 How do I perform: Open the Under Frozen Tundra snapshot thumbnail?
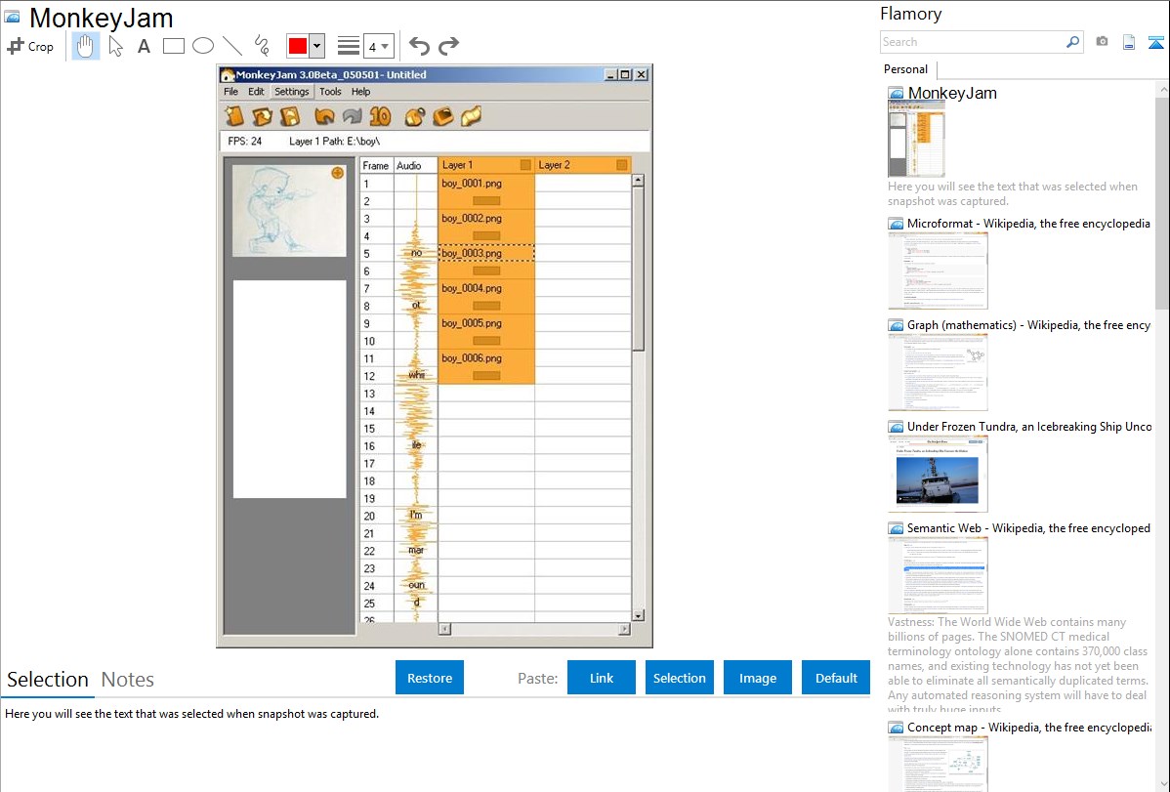coord(938,474)
